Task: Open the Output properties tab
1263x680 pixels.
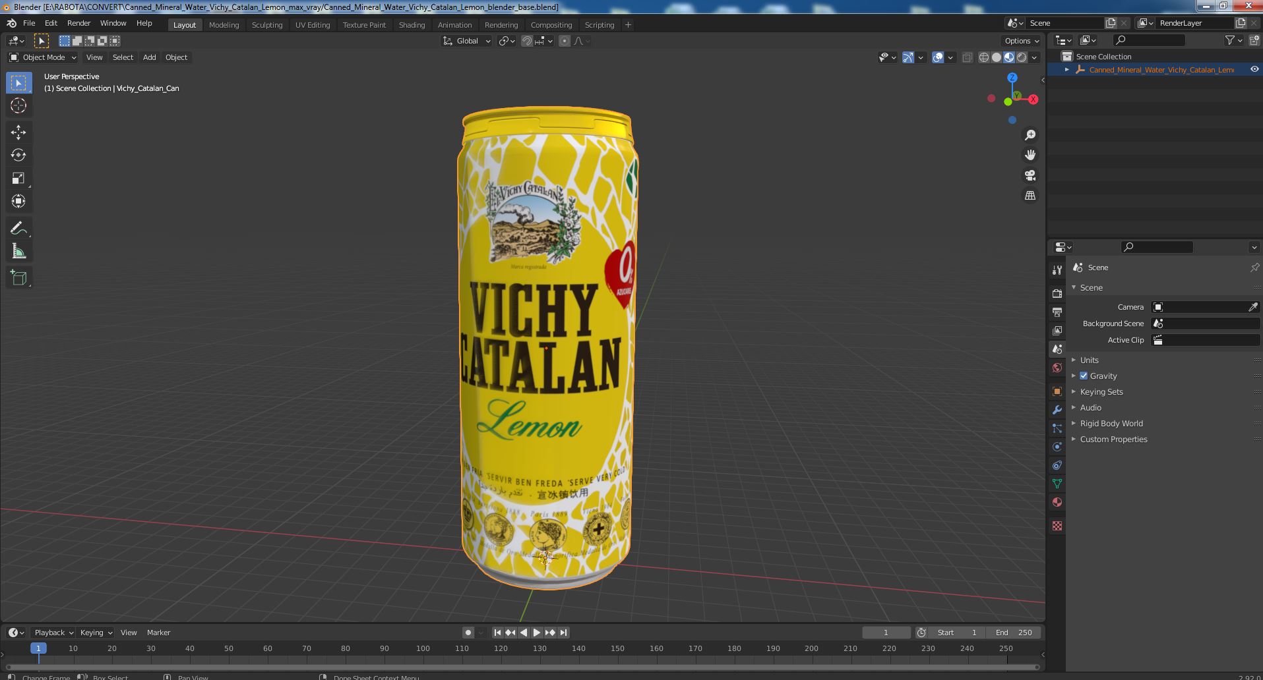Action: (1057, 312)
